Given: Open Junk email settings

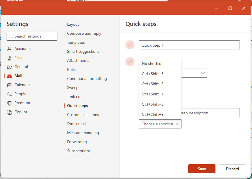Looking at the screenshot, I should 76,97.
